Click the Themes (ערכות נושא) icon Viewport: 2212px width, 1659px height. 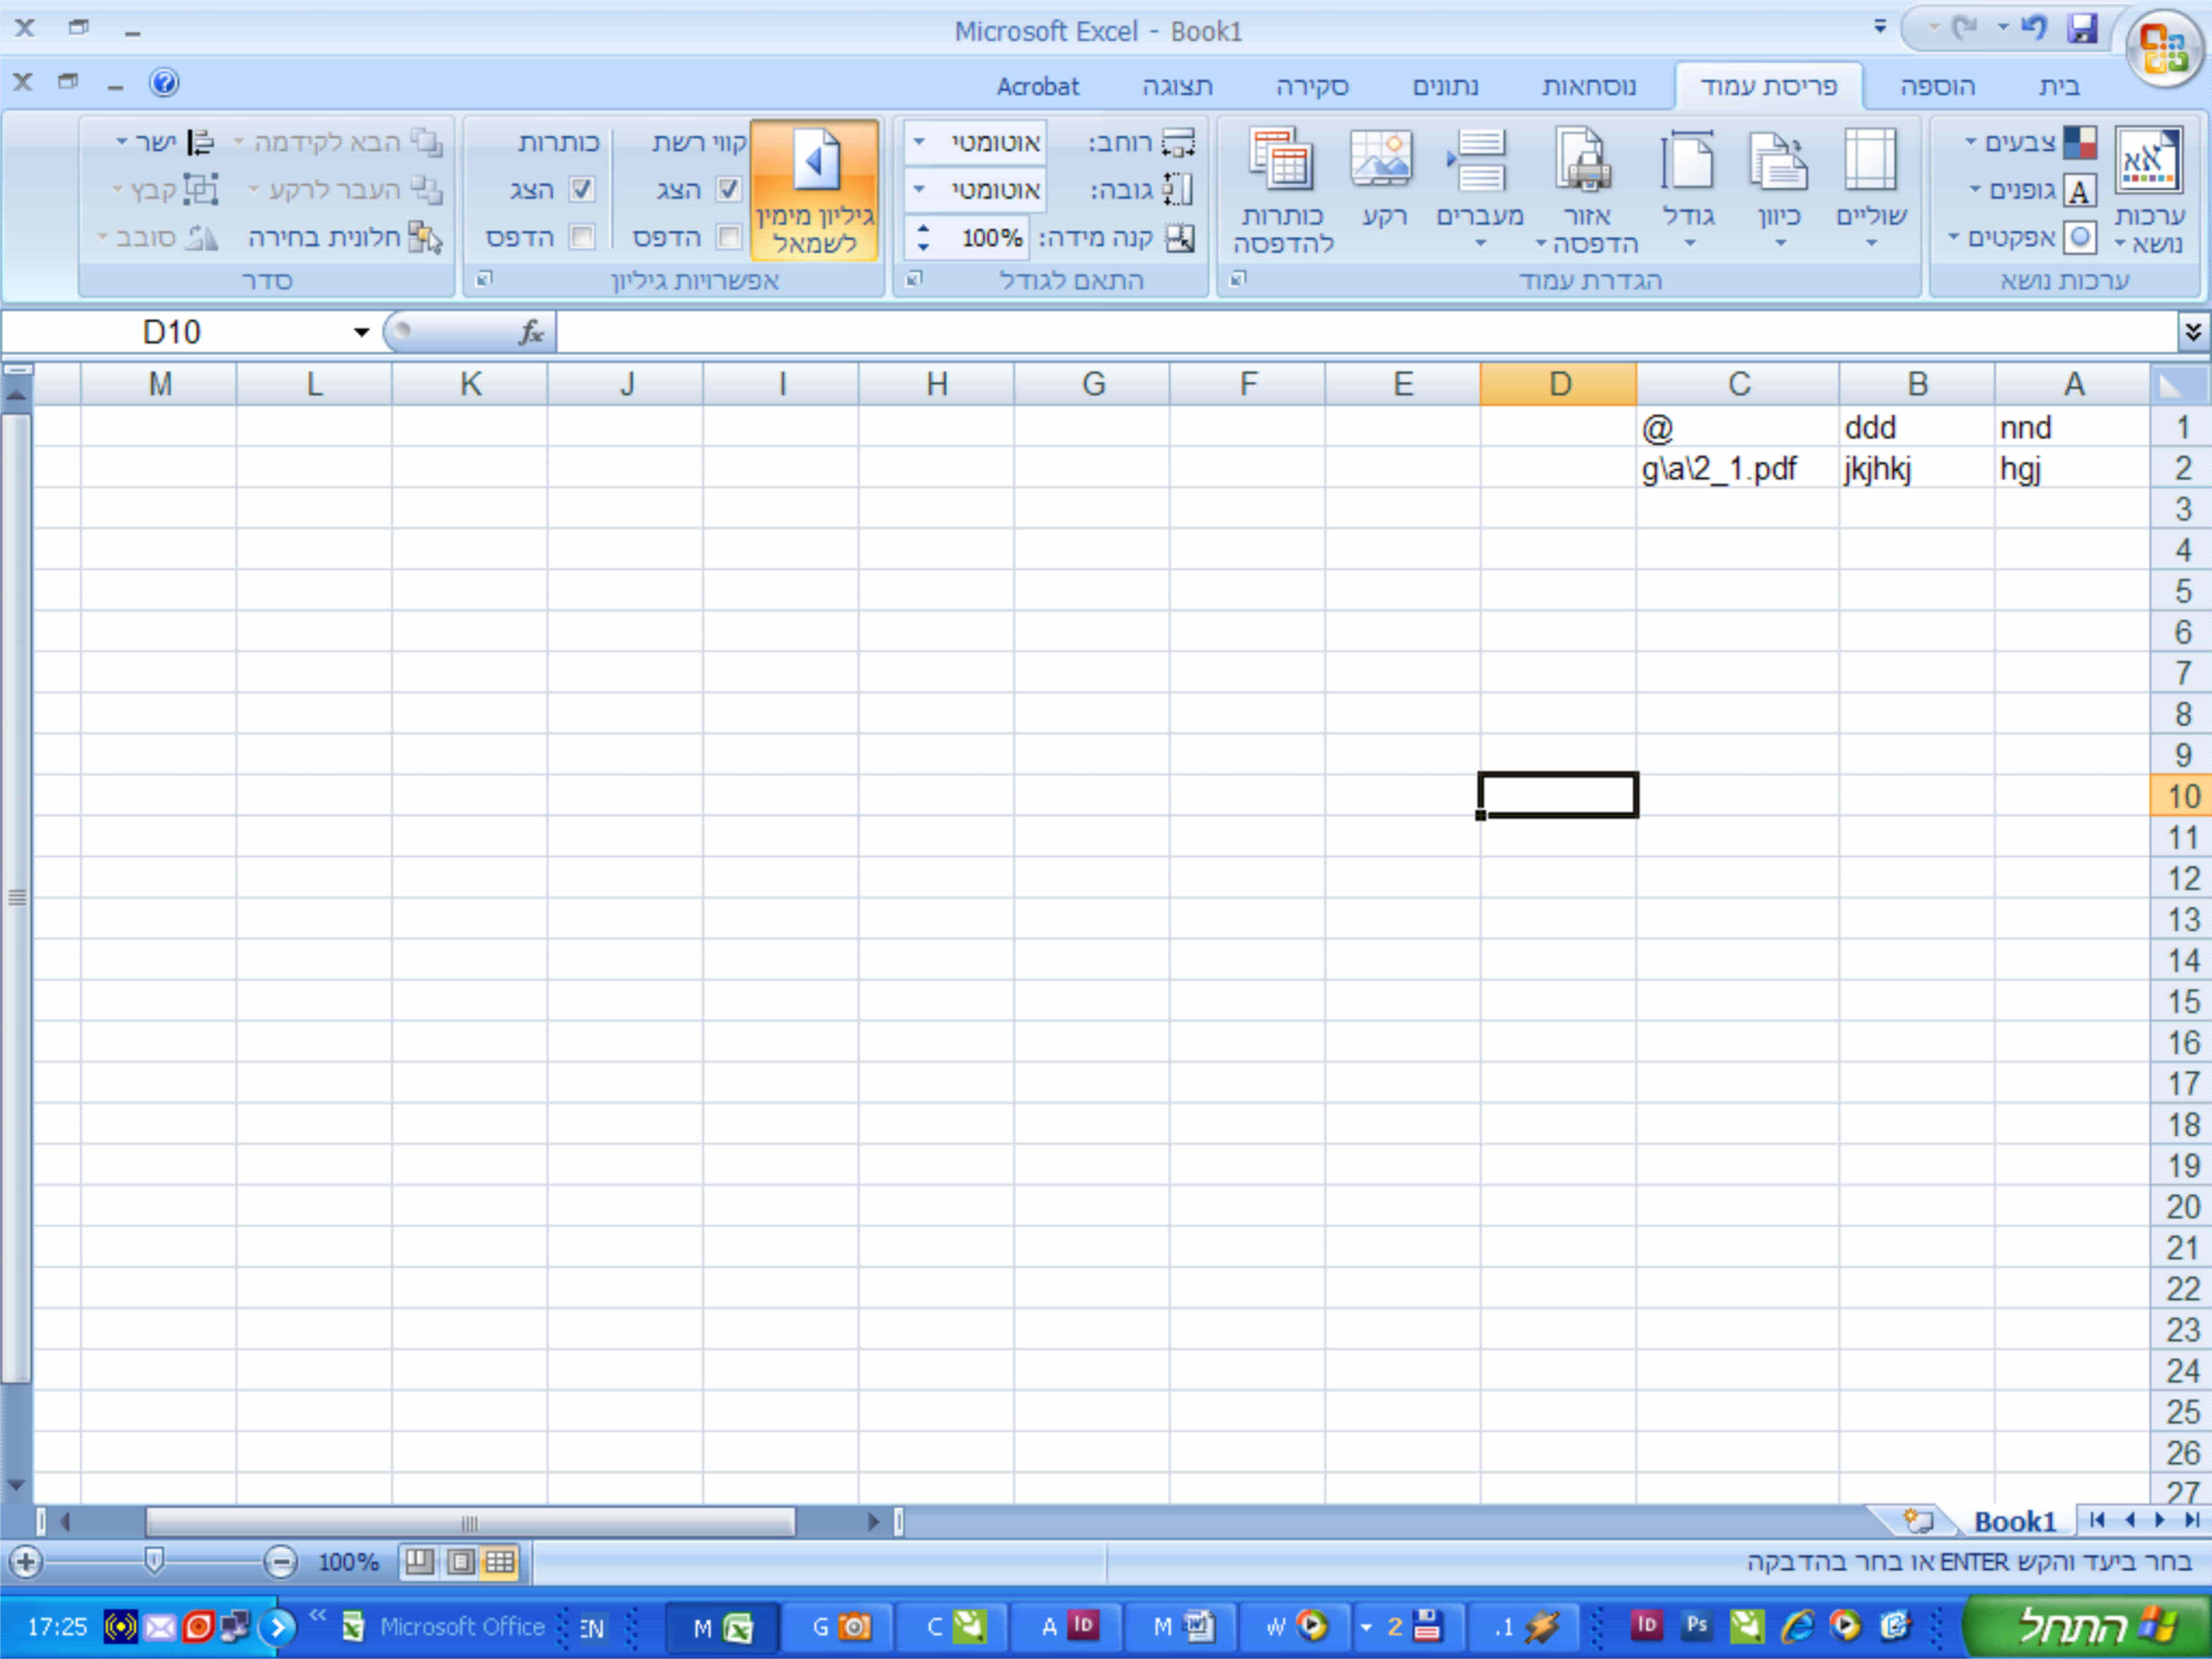(2148, 160)
